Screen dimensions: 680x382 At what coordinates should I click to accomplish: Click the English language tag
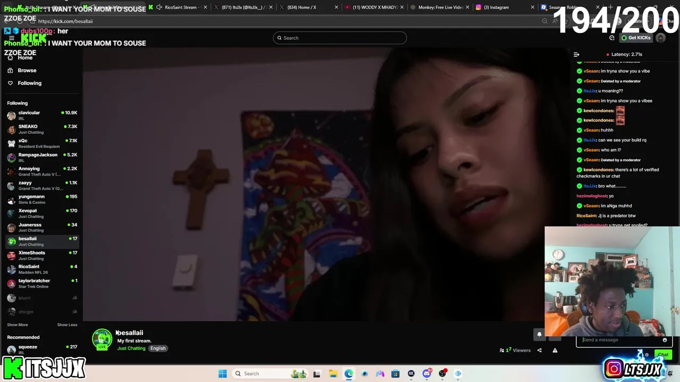[158, 348]
